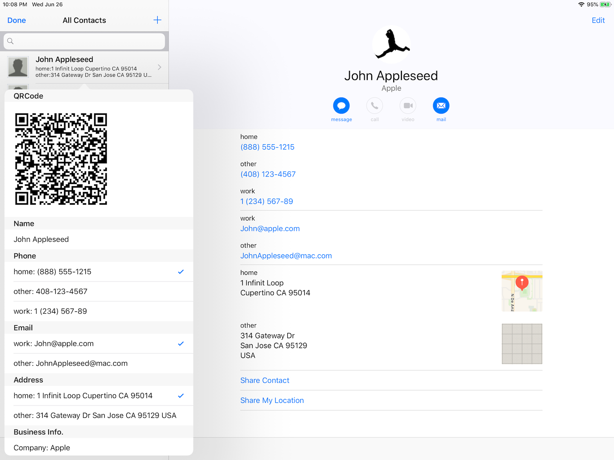
Task: Tap the Apple company label under name
Action: coord(391,88)
